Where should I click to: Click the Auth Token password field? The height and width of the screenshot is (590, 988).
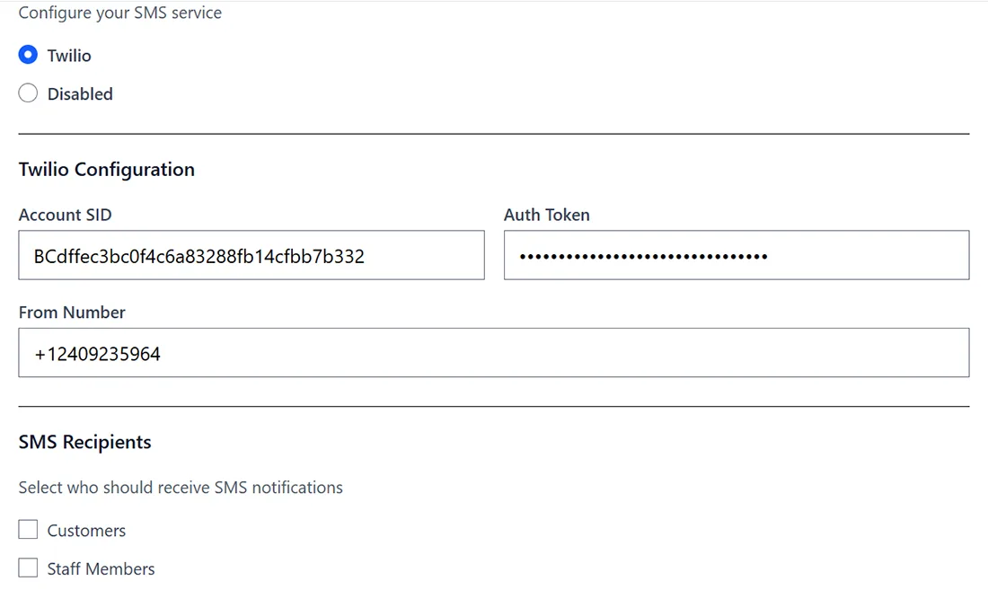[x=737, y=255]
